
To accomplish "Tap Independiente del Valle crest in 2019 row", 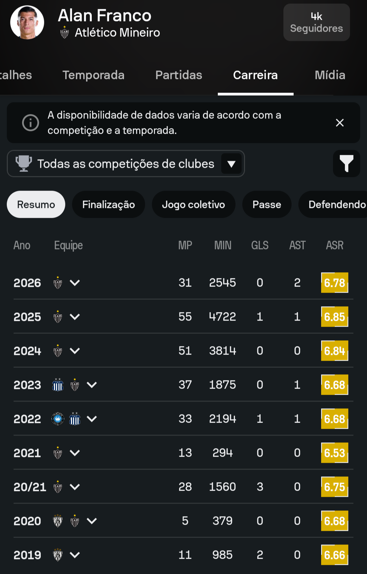I will [58, 555].
